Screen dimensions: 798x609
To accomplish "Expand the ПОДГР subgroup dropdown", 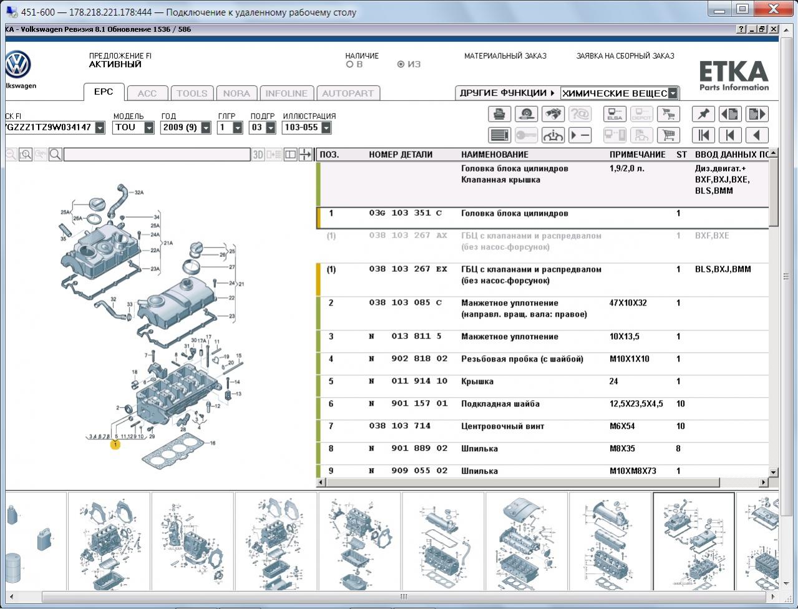I will pyautogui.click(x=270, y=128).
